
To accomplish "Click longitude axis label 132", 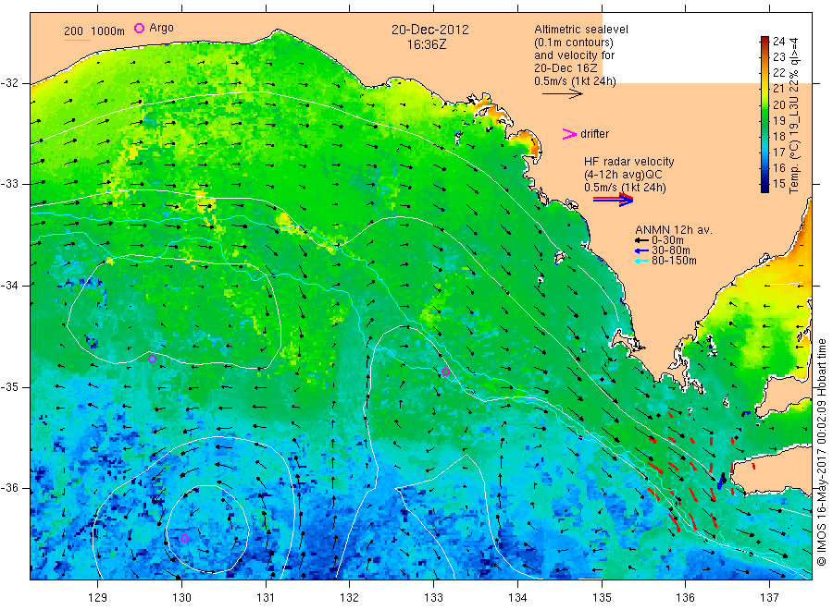I will tap(350, 598).
